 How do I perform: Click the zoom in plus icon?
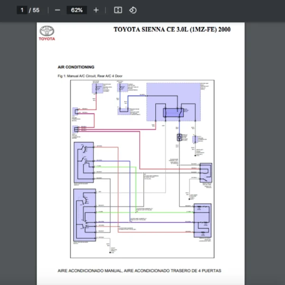96,10
